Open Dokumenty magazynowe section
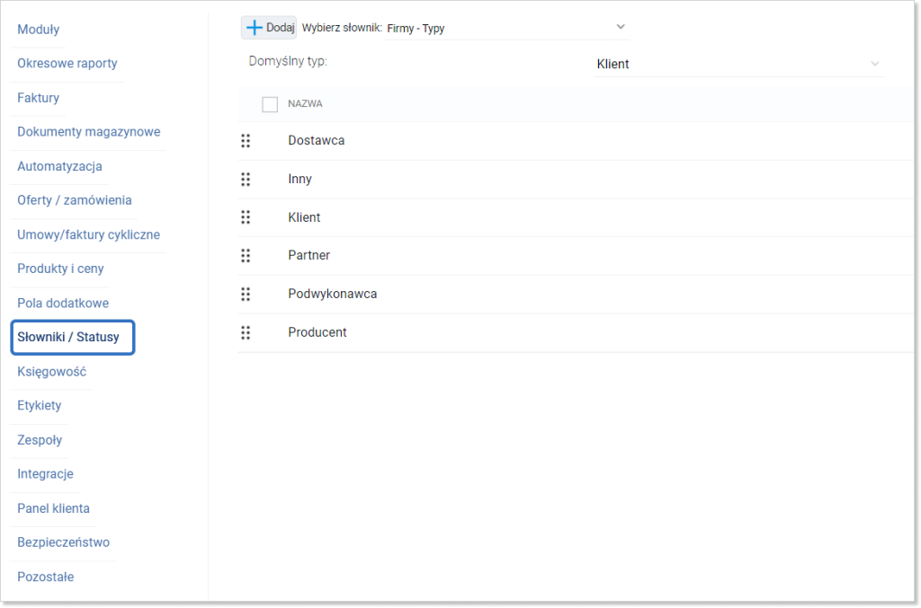Viewport: 921px width, 608px height. tap(89, 132)
